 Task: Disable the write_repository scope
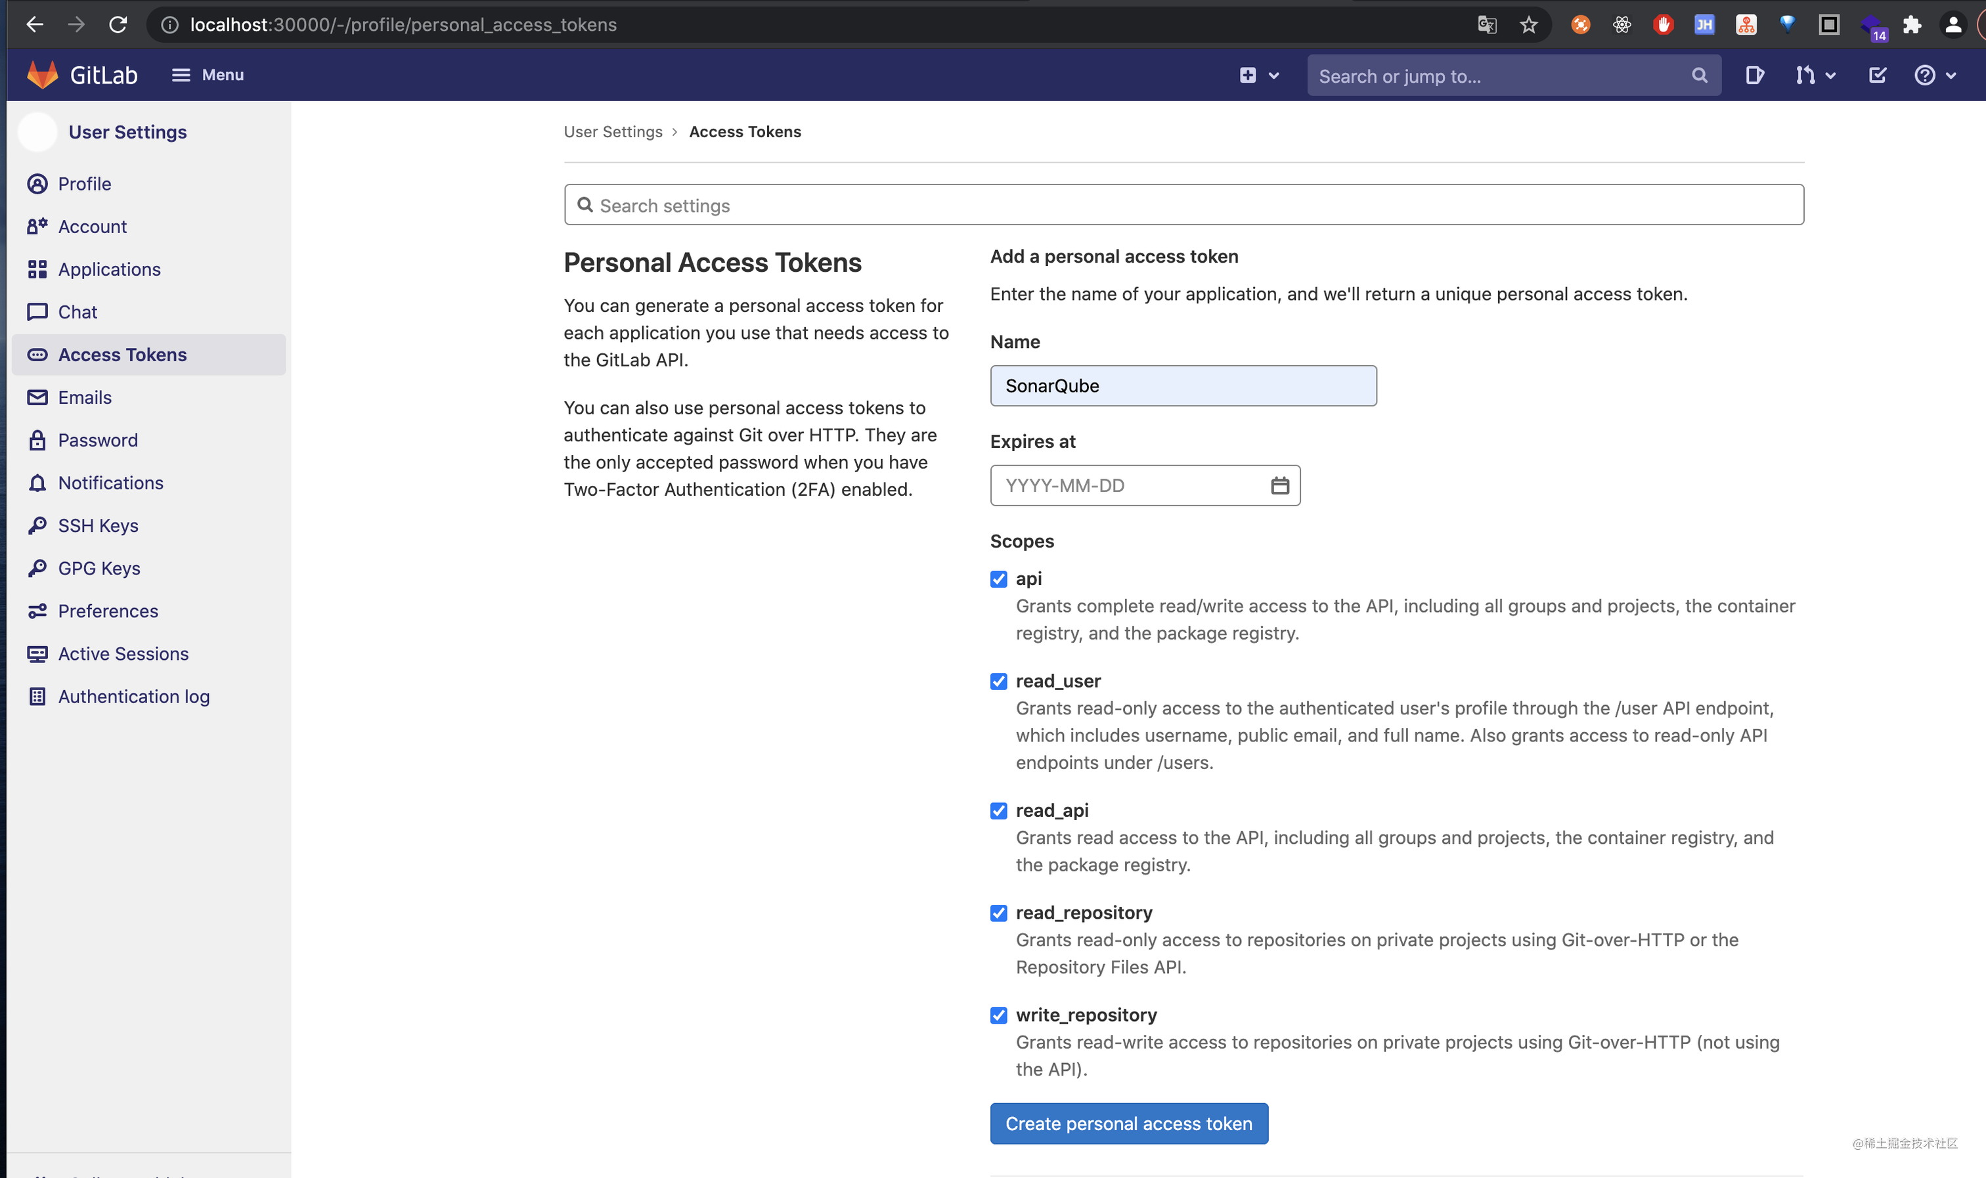1000,1015
